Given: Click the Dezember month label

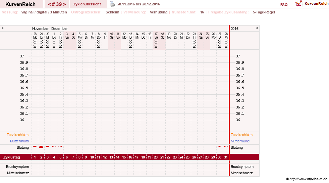Looking at the screenshot, I should pos(59,29).
